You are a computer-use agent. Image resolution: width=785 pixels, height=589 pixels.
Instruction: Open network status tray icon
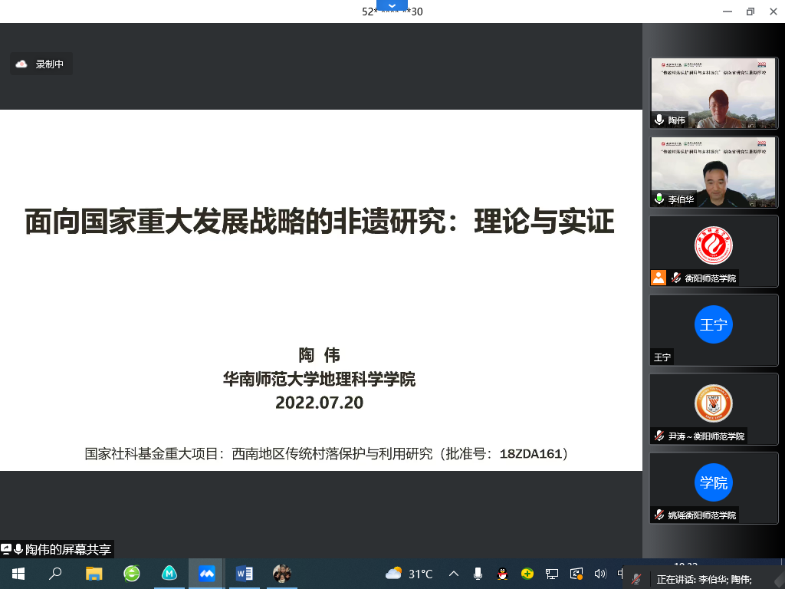pos(552,574)
